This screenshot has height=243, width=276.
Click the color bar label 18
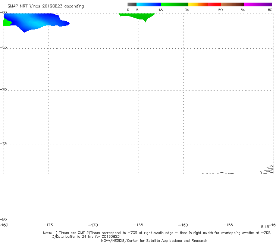tap(160, 10)
